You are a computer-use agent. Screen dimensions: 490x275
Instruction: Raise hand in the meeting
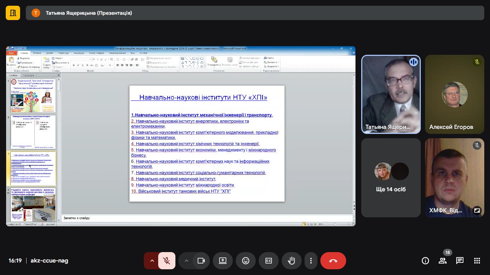coord(292,261)
